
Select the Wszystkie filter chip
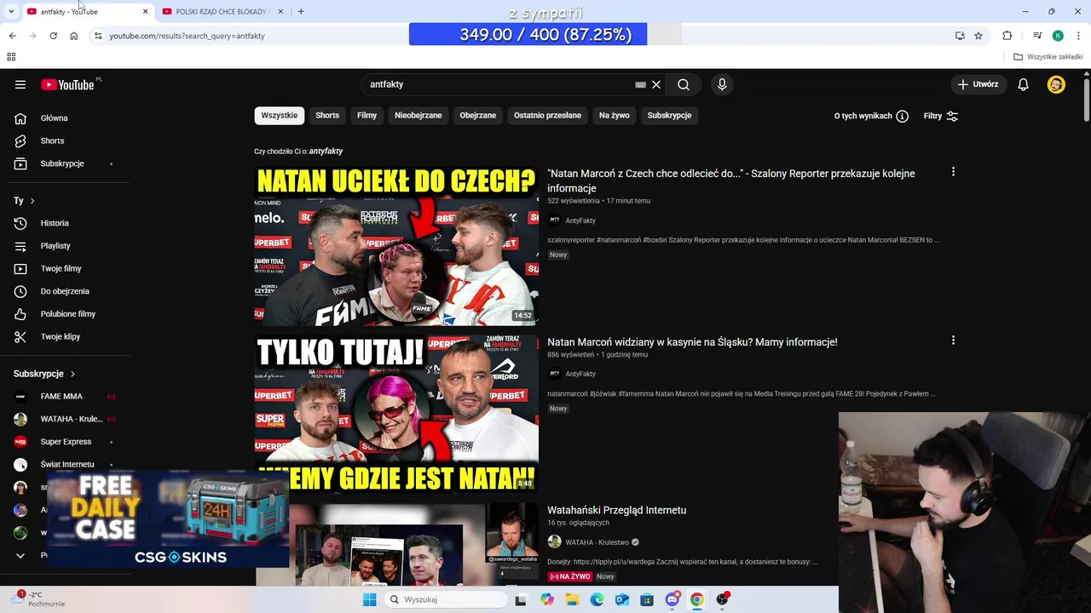280,115
